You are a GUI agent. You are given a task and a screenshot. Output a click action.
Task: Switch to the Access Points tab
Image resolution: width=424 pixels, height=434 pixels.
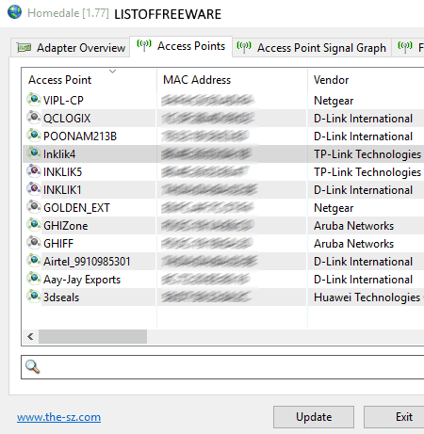[181, 46]
